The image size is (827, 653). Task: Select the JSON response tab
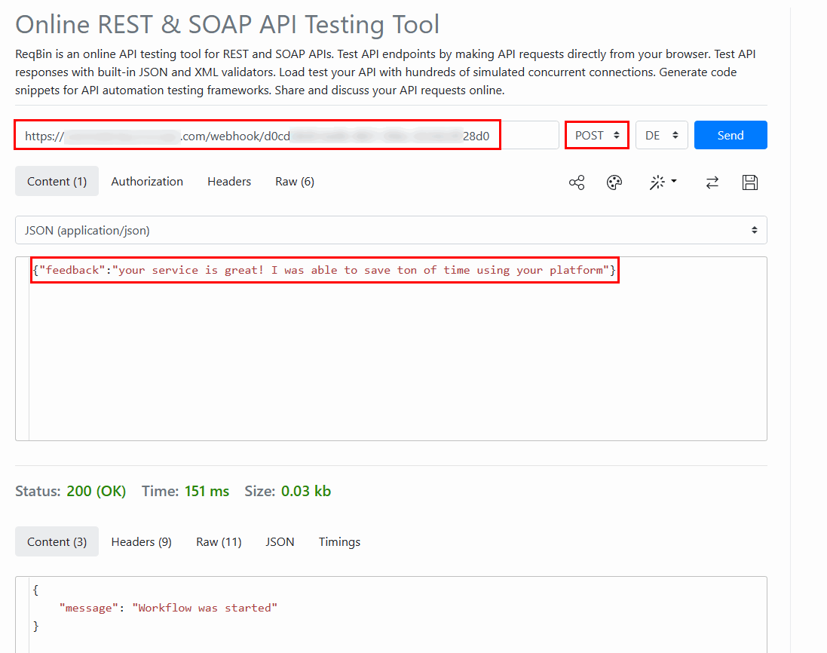pyautogui.click(x=280, y=541)
